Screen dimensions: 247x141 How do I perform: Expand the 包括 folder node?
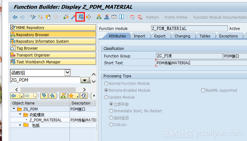pos(20,125)
